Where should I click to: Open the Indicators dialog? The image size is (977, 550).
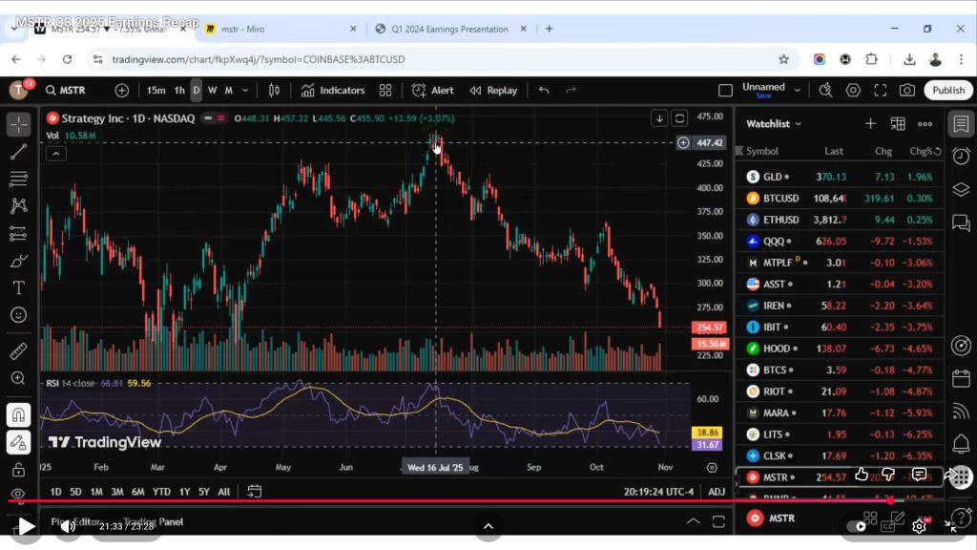click(333, 90)
